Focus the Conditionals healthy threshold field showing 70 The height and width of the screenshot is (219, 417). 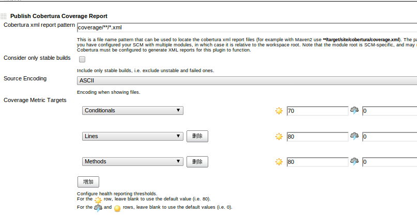[x=318, y=111]
